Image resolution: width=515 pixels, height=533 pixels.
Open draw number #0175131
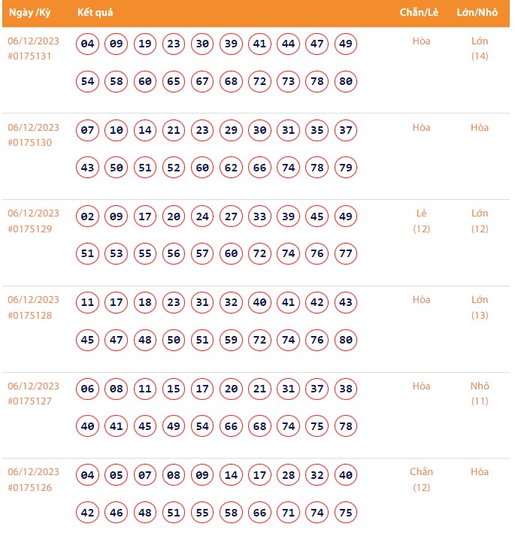click(30, 56)
